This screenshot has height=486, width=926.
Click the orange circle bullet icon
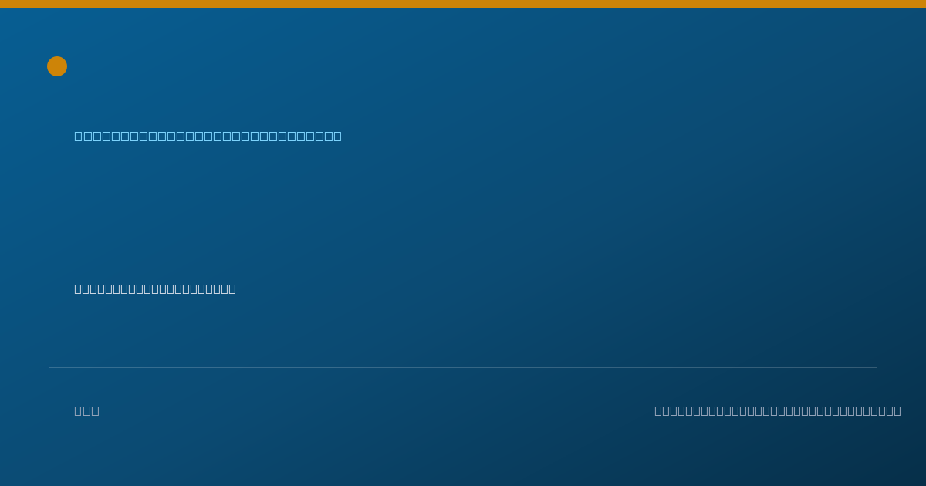[57, 66]
